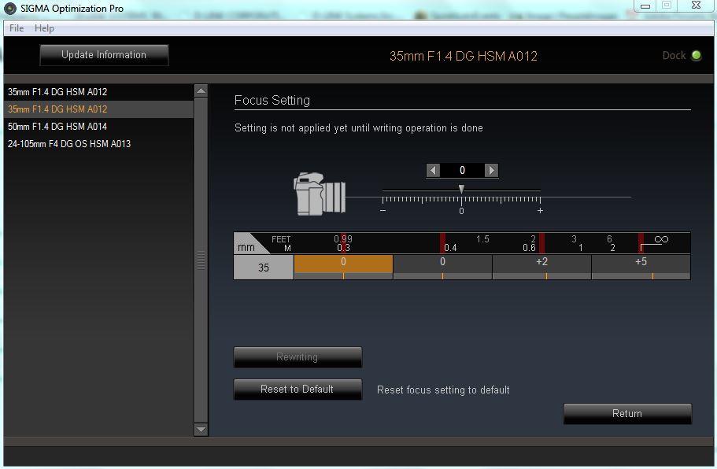Select the +2 focus adjustment cell
The image size is (717, 469).
tap(541, 267)
